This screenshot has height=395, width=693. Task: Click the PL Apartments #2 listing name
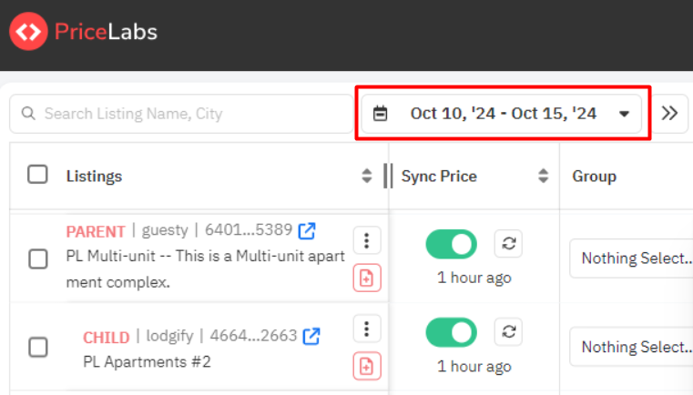[147, 362]
